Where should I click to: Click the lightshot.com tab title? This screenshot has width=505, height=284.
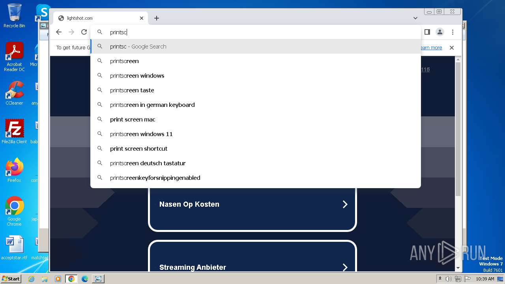[x=80, y=18]
